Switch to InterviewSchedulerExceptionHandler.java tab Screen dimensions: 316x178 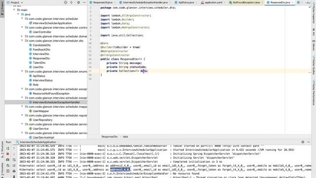click(145, 2)
